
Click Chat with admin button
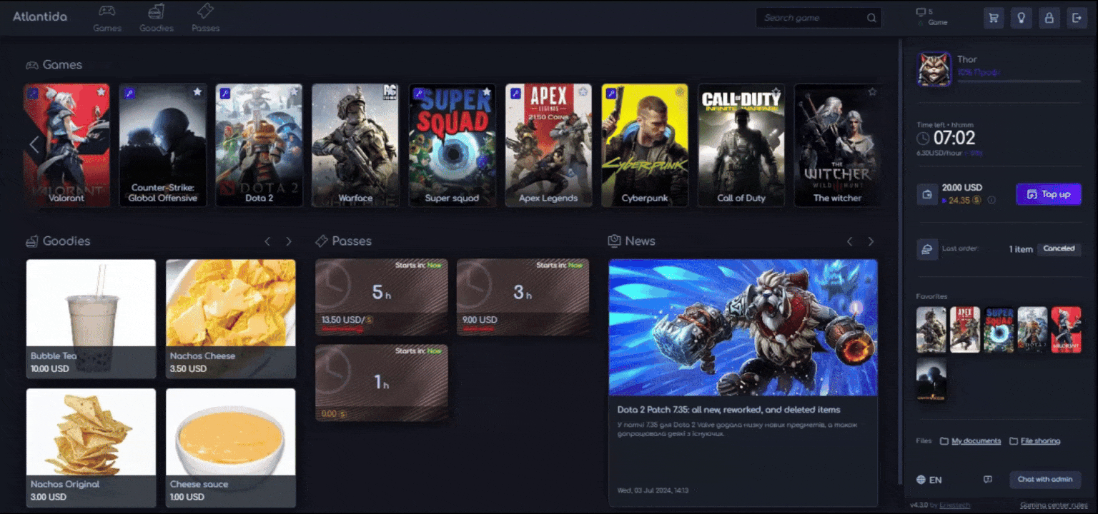pos(1045,479)
